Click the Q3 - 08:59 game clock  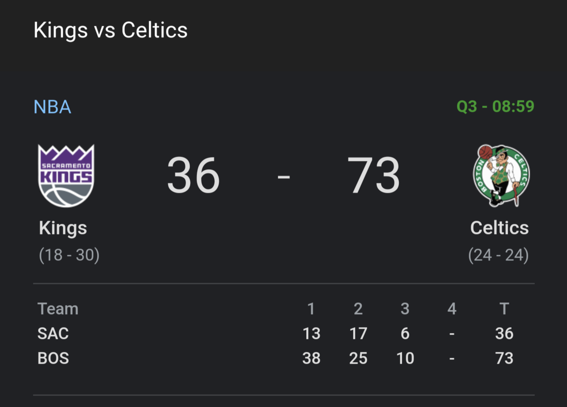tap(495, 107)
